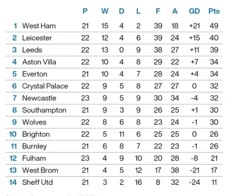Click the P played column header
The image size is (235, 196).
(85, 11)
